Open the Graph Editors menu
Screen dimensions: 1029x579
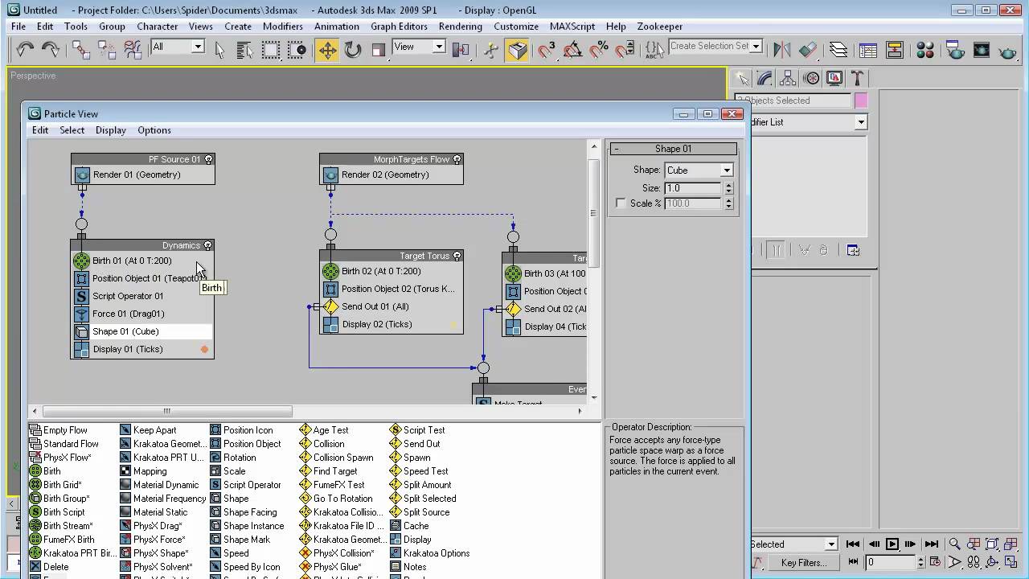click(x=399, y=26)
